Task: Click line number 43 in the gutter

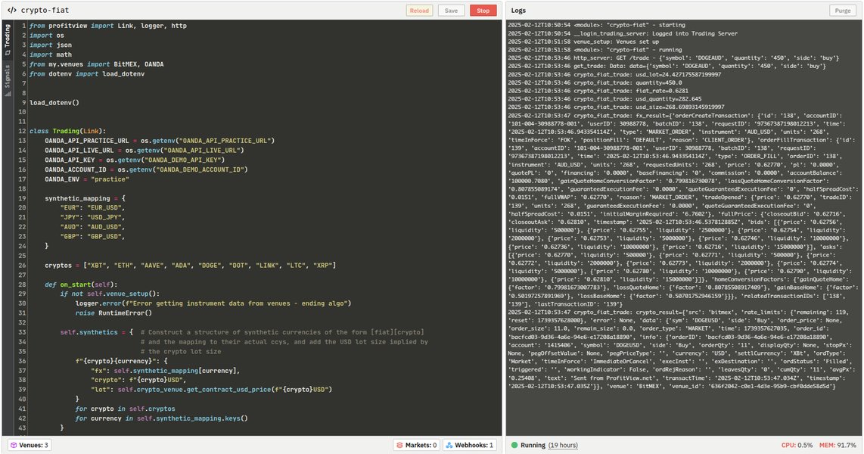Action: pos(22,428)
